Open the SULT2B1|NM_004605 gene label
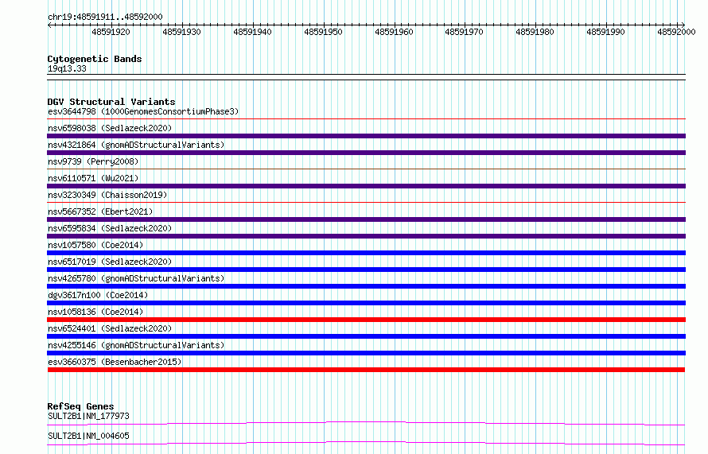The height and width of the screenshot is (454, 708). pos(88,436)
